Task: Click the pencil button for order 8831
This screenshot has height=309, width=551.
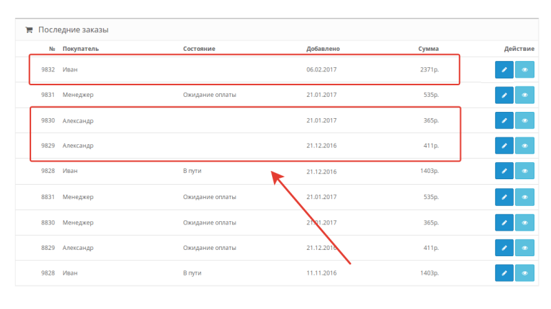Action: pos(504,197)
